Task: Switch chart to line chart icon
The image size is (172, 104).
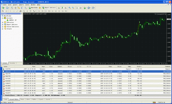Action: [x=65, y=8]
